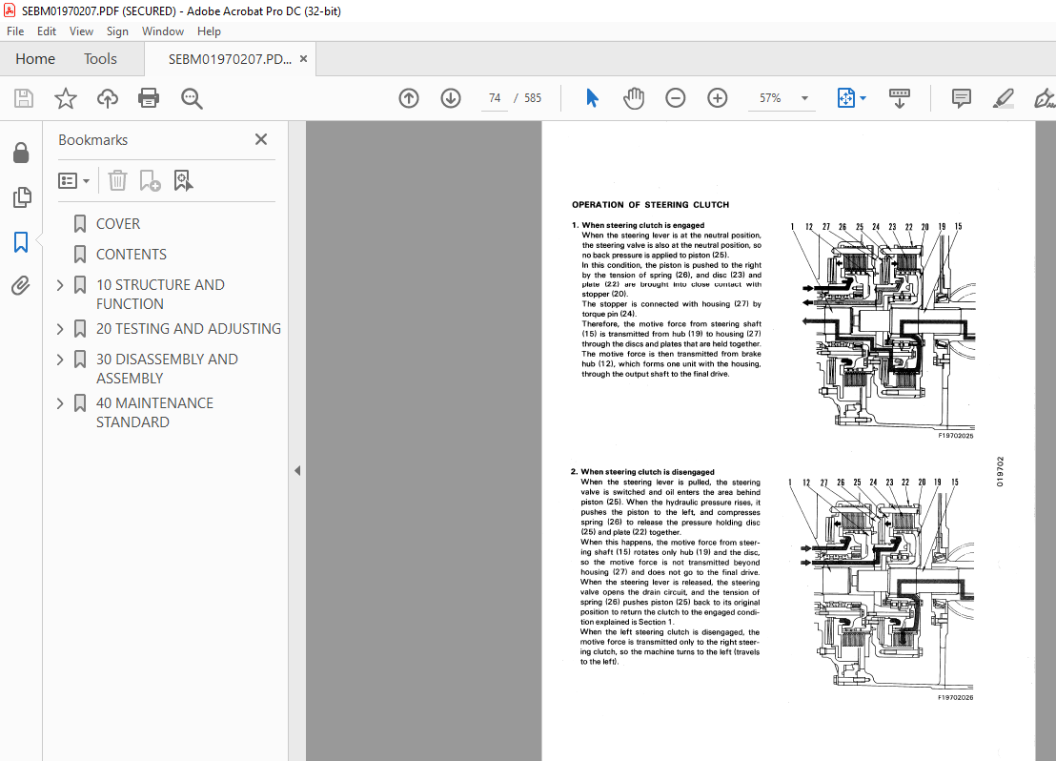Viewport: 1056px width, 761px height.
Task: Select the SEBM01970207.PD... document tab
Action: pyautogui.click(x=230, y=59)
